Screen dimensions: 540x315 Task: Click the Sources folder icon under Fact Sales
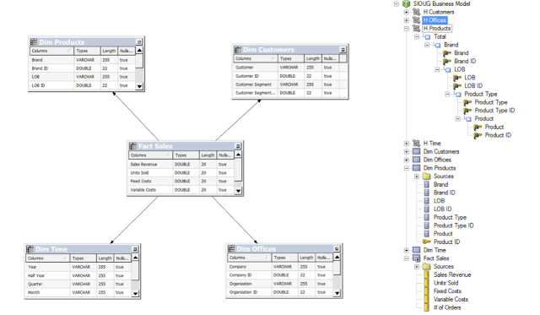click(x=427, y=266)
